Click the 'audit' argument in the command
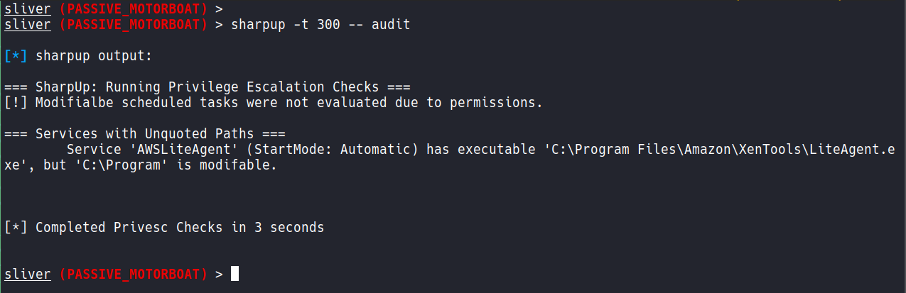This screenshot has height=293, width=906. click(391, 25)
